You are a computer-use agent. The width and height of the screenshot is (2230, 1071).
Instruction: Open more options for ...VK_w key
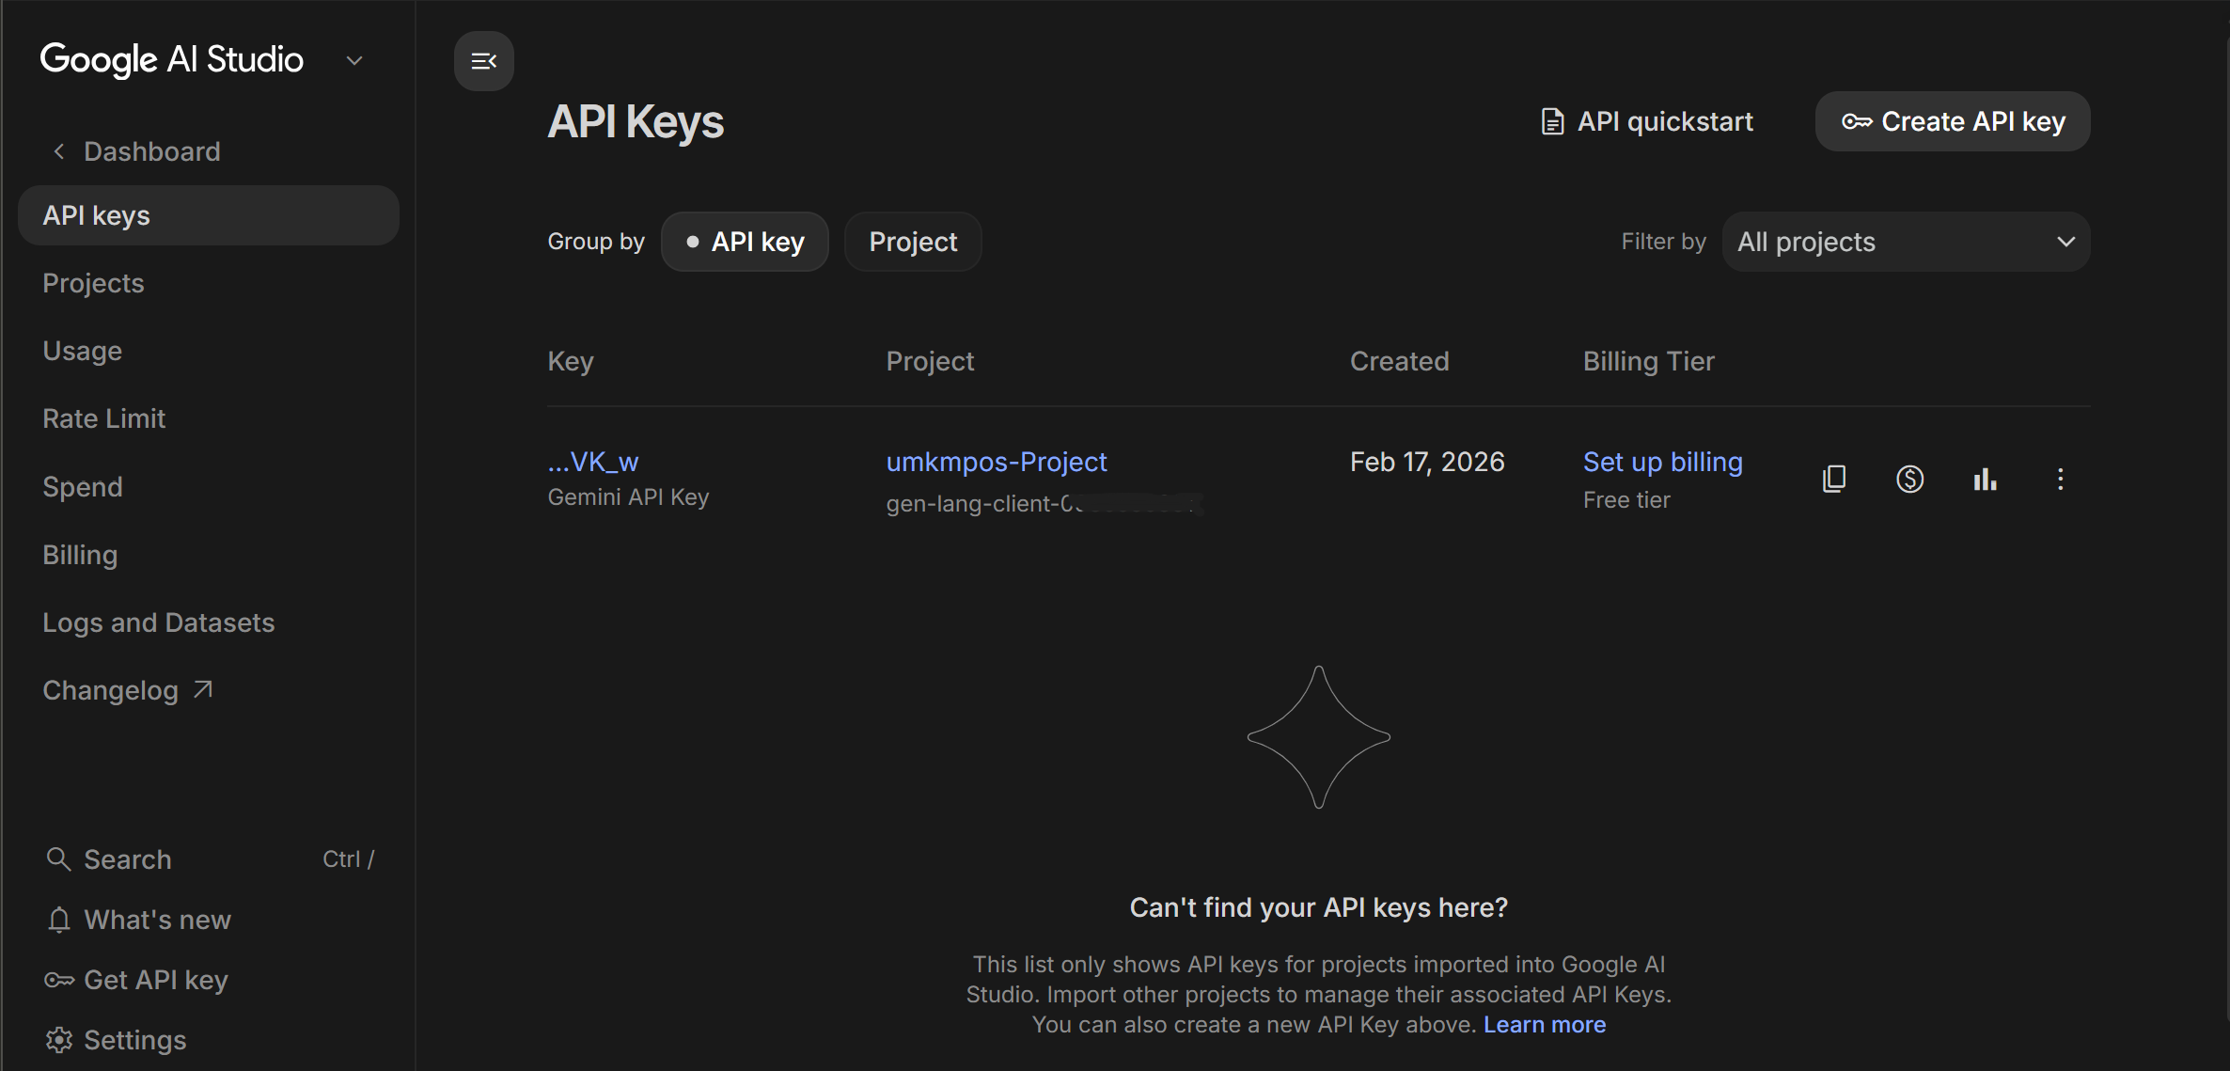(2060, 479)
